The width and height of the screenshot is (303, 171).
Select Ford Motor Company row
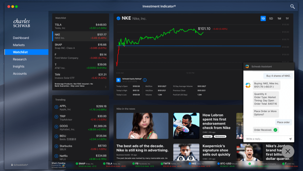80,56
